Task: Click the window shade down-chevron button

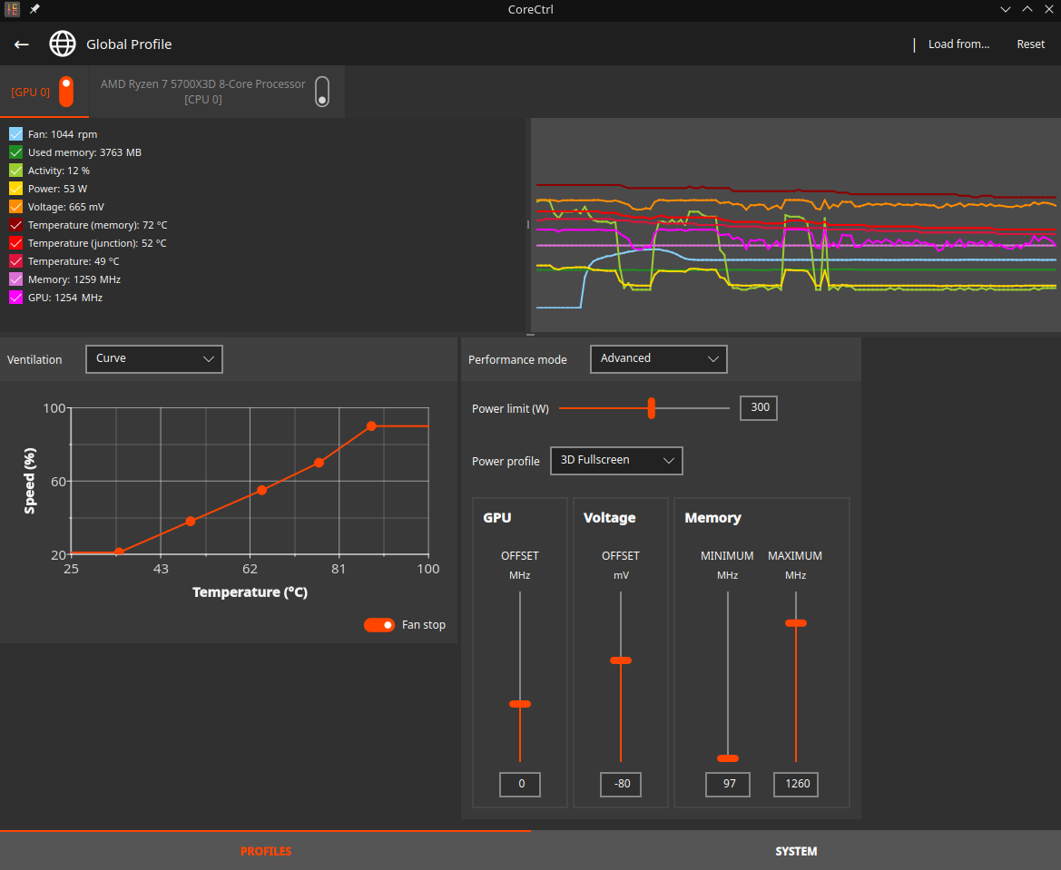Action: tap(1006, 9)
